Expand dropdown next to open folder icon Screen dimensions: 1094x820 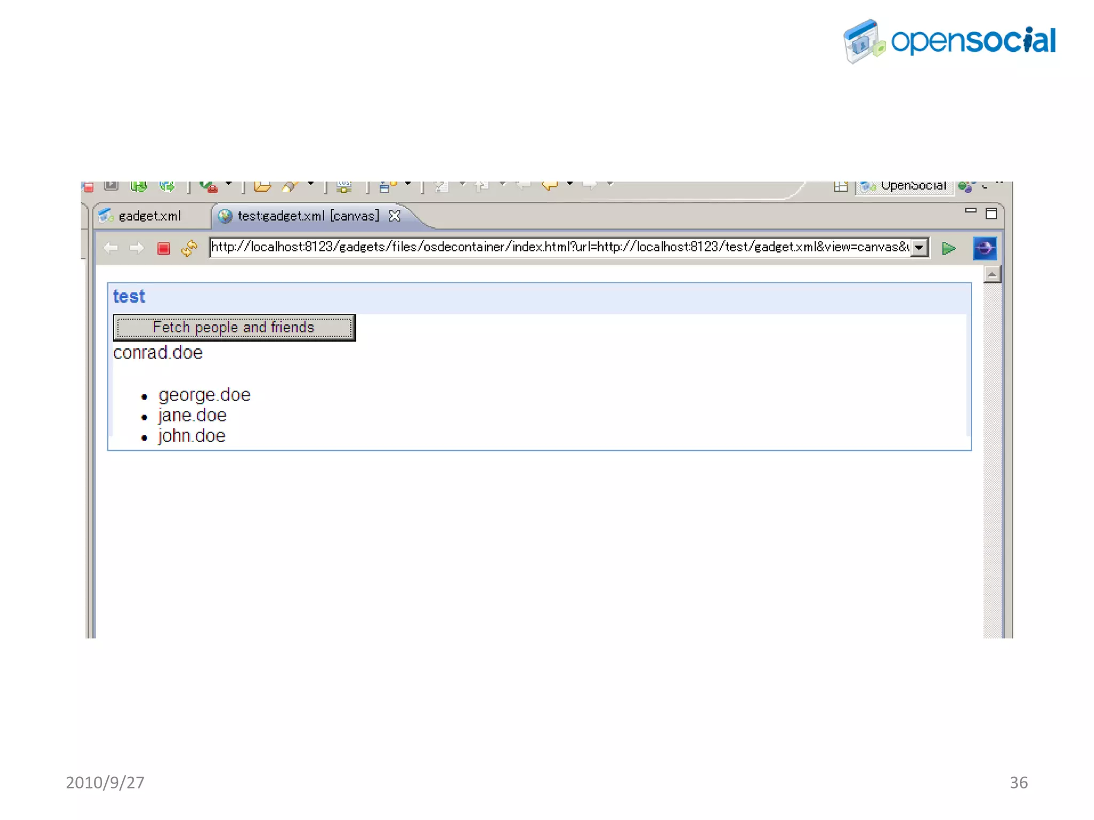pos(310,184)
